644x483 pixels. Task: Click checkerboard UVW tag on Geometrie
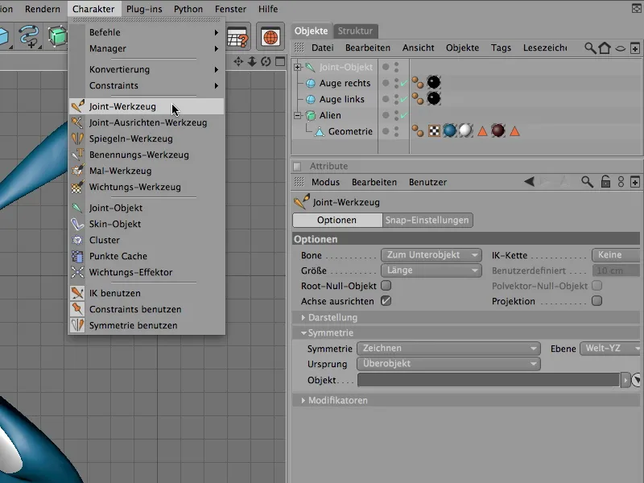click(434, 131)
